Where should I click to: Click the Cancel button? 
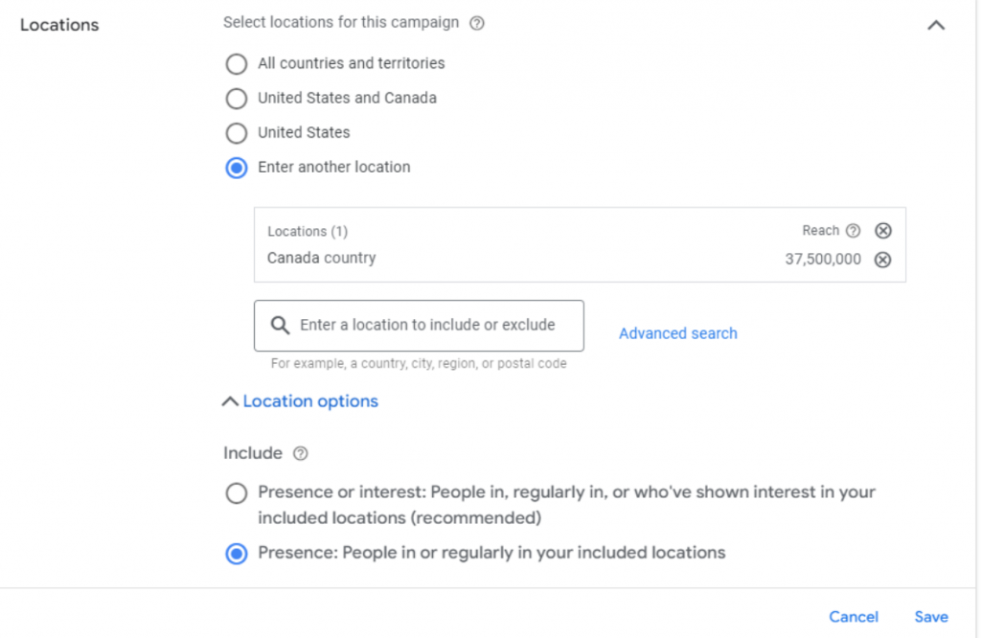click(x=854, y=617)
